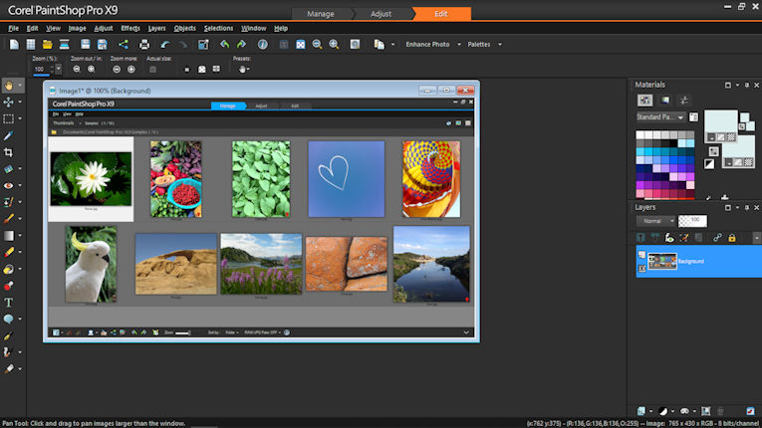The height and width of the screenshot is (428, 762).
Task: Toggle the layer link icon
Action: coord(717,238)
